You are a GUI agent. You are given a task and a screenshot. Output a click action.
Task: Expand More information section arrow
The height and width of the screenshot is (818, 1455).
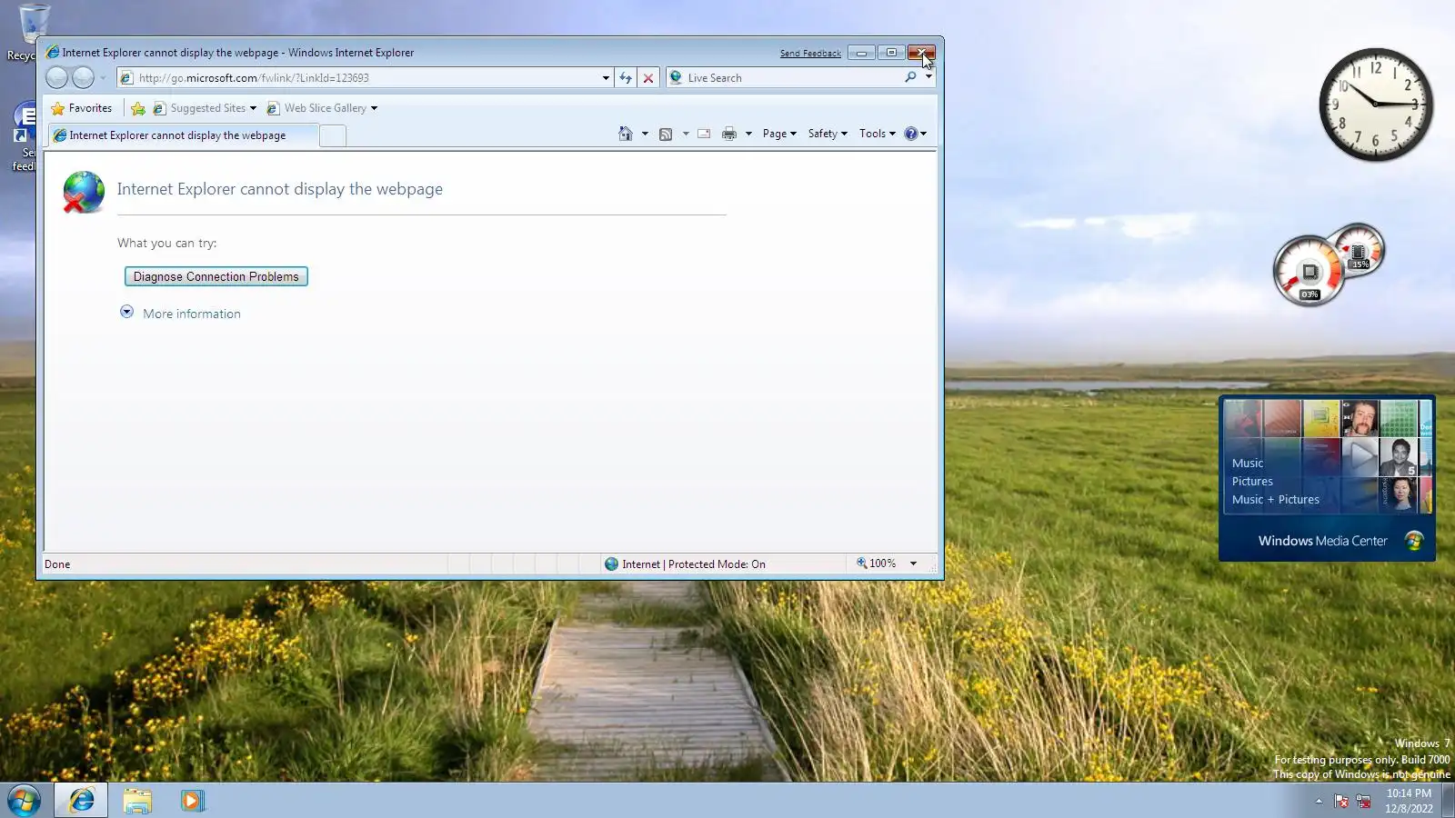pyautogui.click(x=126, y=312)
